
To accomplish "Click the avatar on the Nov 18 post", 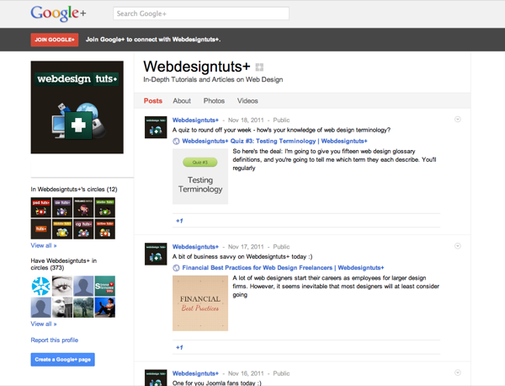I will click(156, 127).
